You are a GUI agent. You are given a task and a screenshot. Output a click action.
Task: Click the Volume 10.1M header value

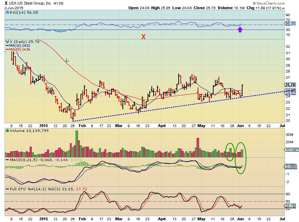pyautogui.click(x=231, y=8)
